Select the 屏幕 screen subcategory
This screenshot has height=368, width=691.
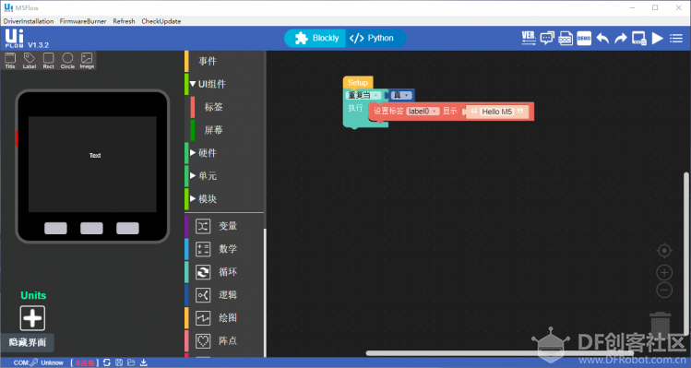pos(227,130)
